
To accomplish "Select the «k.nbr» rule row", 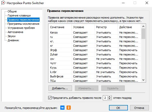I will coord(95,72).
